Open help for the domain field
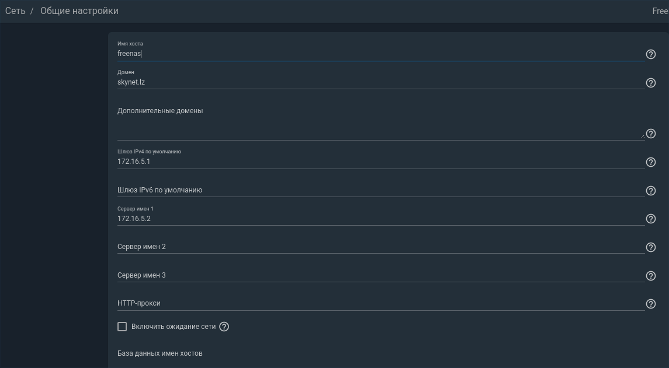Screen dimensions: 669x368 point(651,83)
